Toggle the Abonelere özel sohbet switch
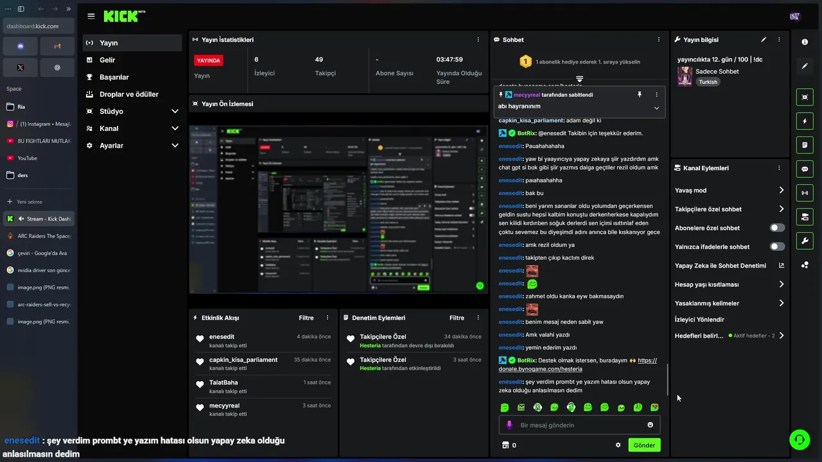 [777, 228]
